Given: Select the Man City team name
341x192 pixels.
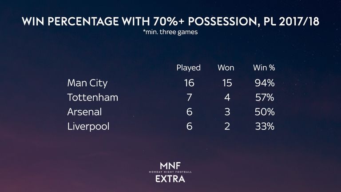Looking at the screenshot, I should [x=87, y=84].
